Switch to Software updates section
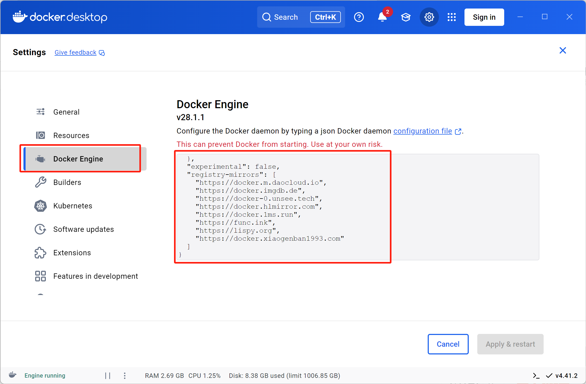This screenshot has height=384, width=586. (83, 229)
